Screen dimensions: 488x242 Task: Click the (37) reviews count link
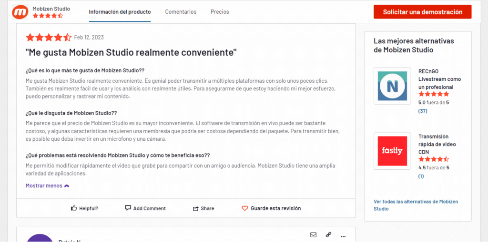[x=423, y=111]
